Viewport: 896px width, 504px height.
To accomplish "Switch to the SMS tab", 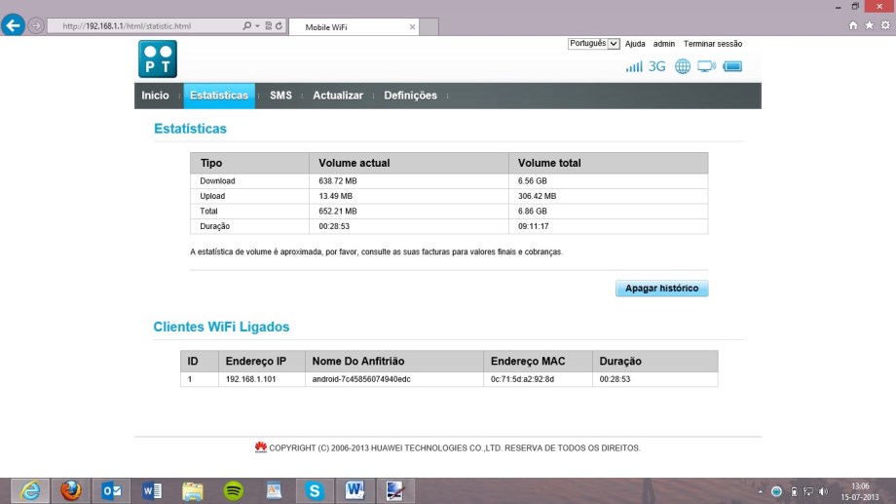I will coord(280,96).
